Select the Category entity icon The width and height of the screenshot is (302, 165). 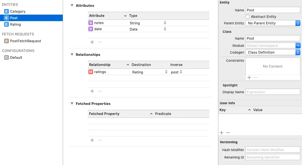(6, 11)
